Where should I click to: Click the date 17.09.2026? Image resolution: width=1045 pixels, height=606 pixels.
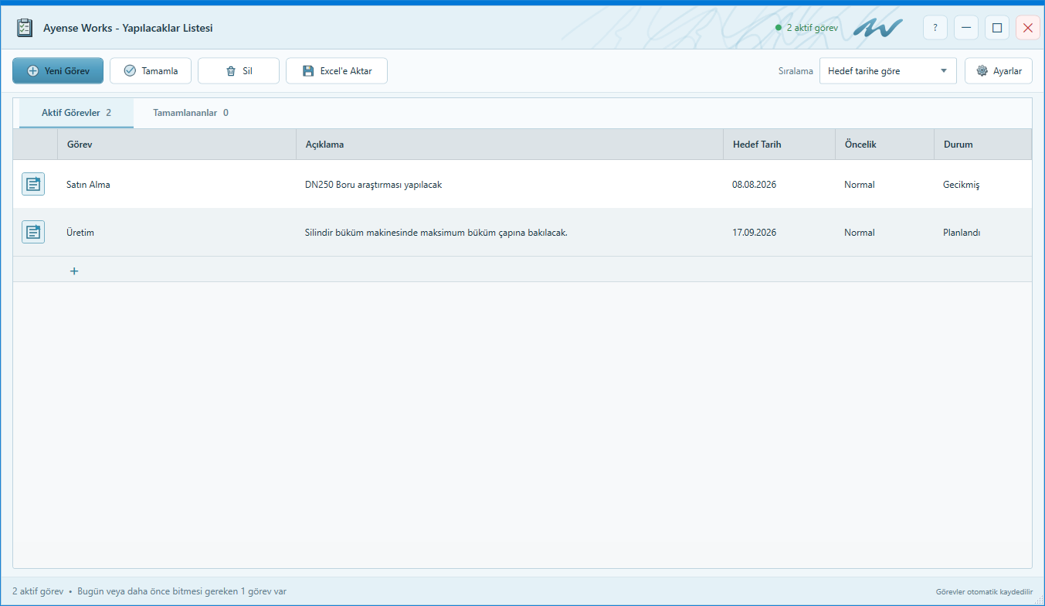(755, 233)
